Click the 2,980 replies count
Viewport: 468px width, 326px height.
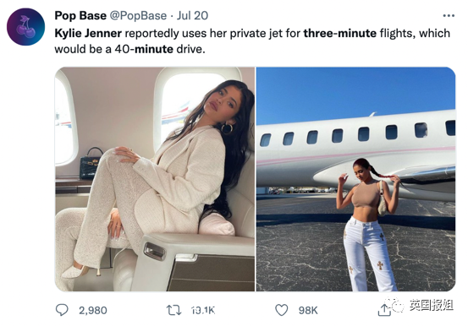[93, 311]
